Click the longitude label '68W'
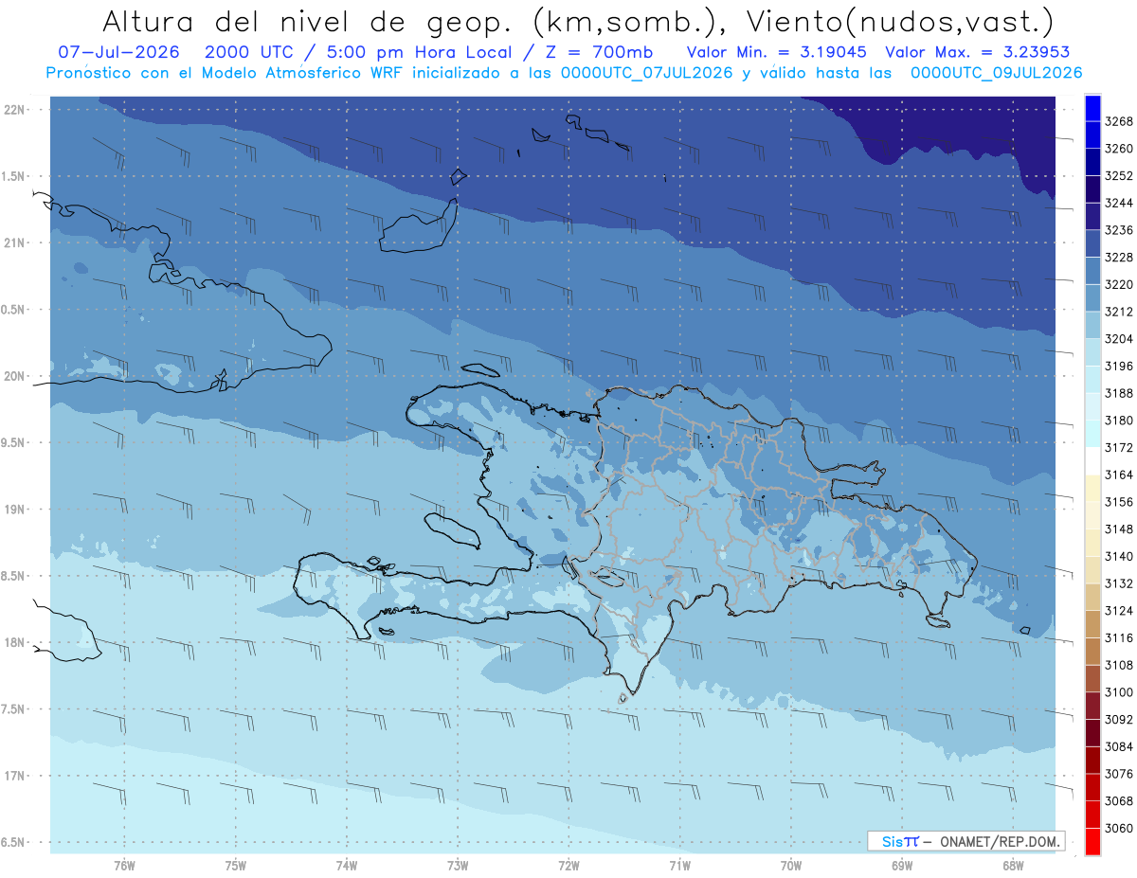This screenshot has width=1137, height=878. click(x=1013, y=865)
